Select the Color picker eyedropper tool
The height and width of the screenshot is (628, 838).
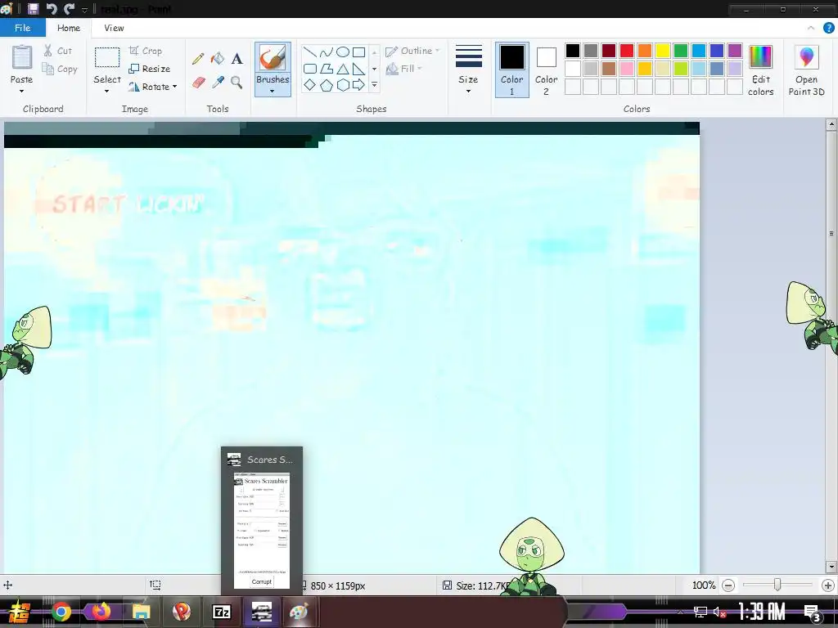point(218,83)
